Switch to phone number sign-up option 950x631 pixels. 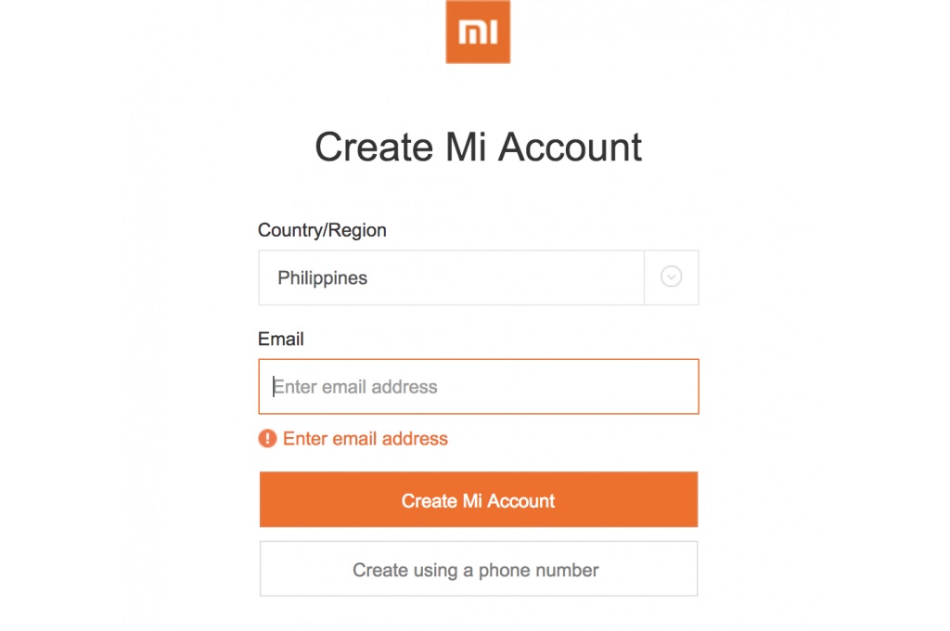click(x=476, y=571)
